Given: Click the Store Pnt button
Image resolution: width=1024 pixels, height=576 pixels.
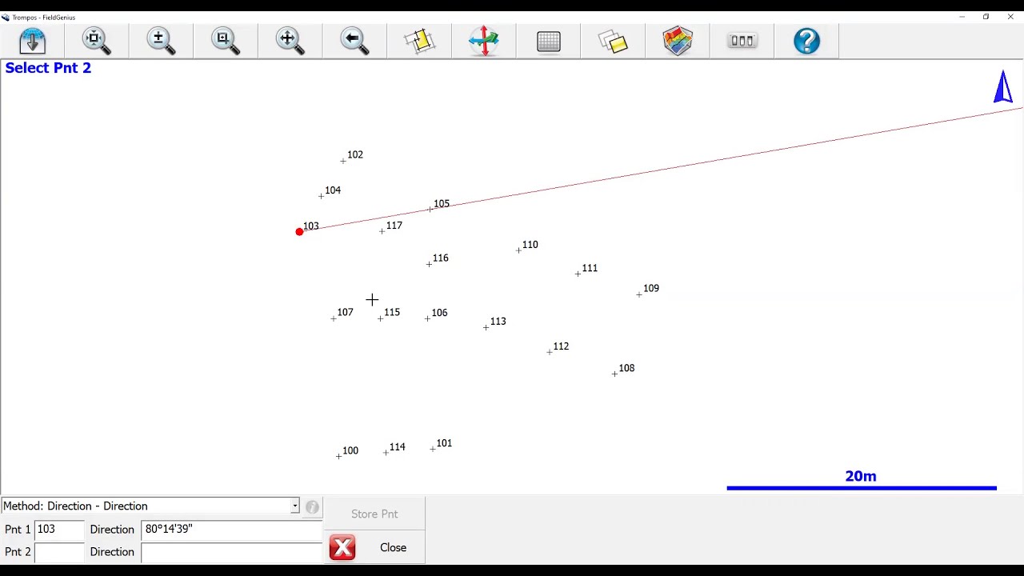Looking at the screenshot, I should 374,514.
